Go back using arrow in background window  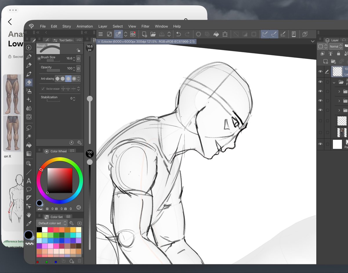10,22
